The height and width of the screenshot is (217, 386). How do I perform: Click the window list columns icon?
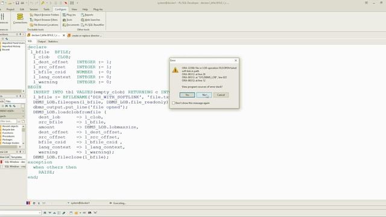click(72, 3)
